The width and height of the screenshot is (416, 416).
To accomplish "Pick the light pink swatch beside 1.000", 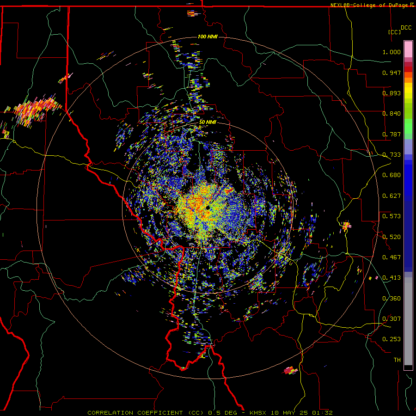I will click(x=408, y=49).
